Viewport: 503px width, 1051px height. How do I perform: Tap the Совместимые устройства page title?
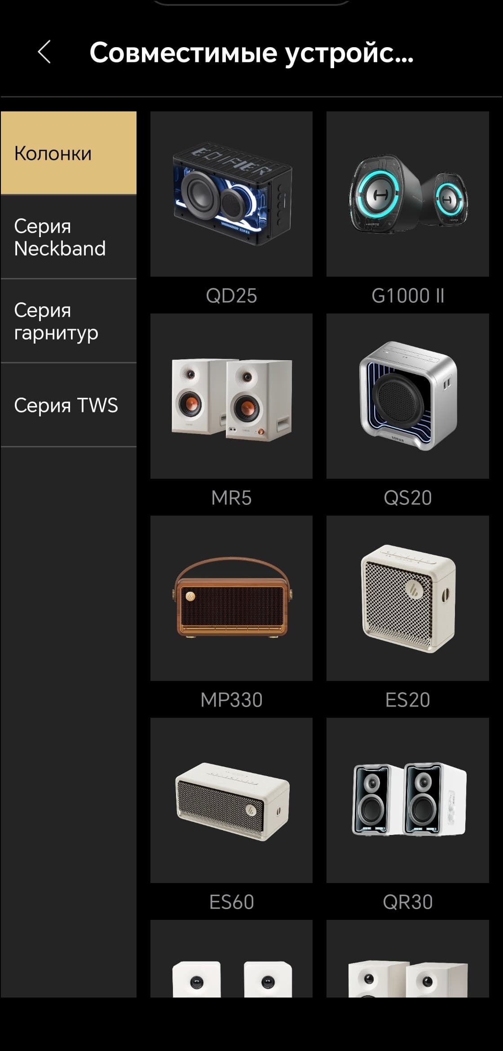point(251,53)
